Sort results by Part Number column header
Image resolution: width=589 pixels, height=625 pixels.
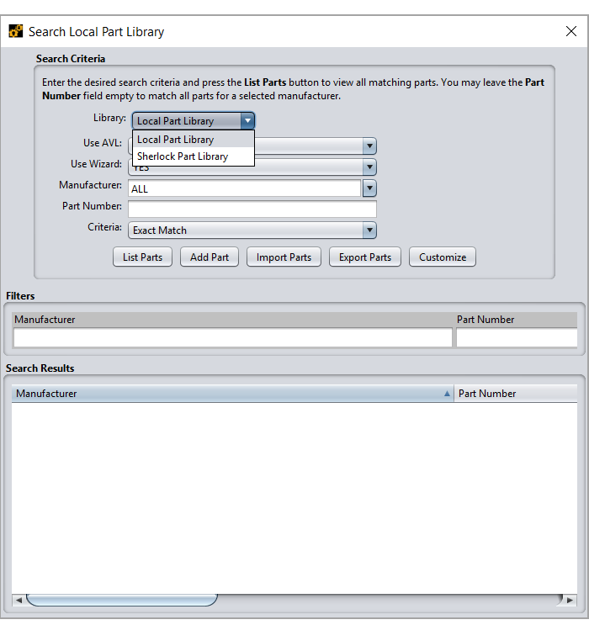click(x=516, y=394)
